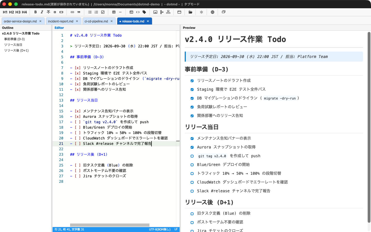
Task: Select the release-todo.md tab
Action: point(133,21)
